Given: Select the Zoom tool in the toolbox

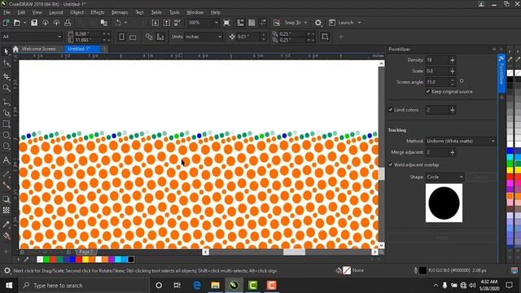Looking at the screenshot, I should coord(6,88).
